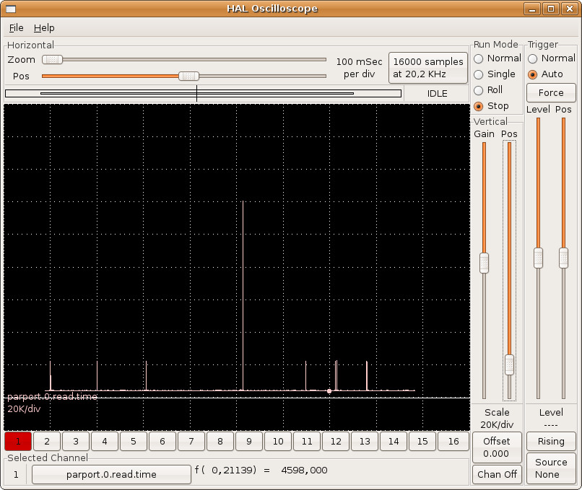Select channel 13 button
This screenshot has width=582, height=490.
coord(365,442)
